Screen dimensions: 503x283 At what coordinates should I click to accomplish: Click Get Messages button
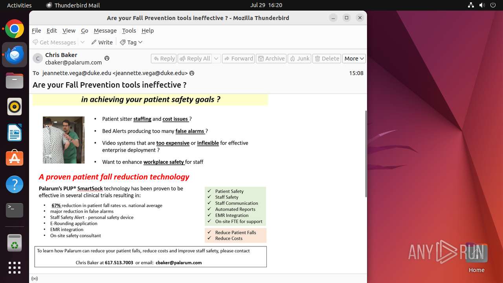54,42
